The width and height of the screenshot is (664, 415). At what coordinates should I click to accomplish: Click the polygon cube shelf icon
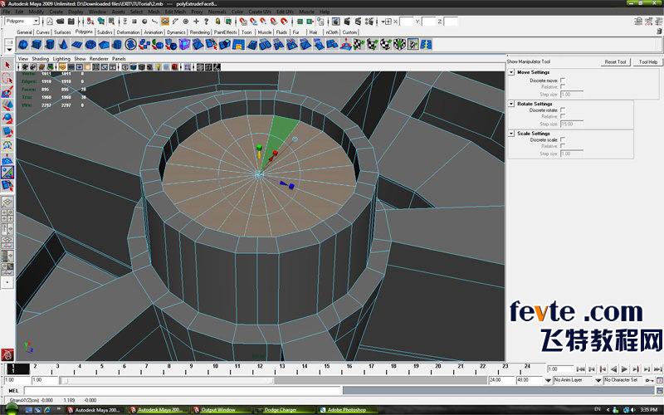38,44
